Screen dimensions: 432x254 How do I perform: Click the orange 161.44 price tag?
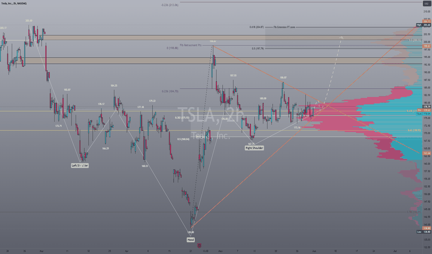coord(427,153)
